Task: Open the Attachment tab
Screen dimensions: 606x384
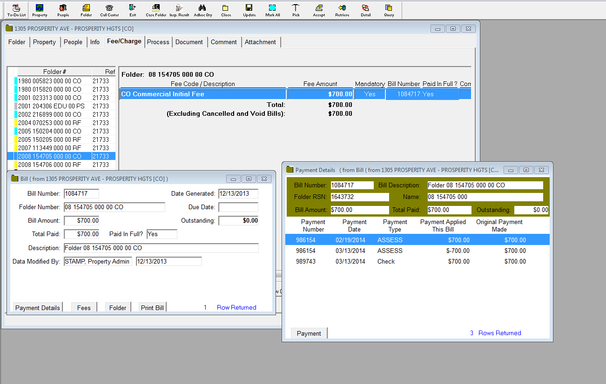Action: [260, 42]
